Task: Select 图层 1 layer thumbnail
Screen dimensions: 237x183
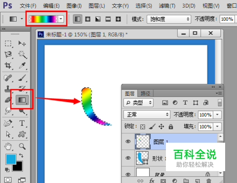Action: pyautogui.click(x=143, y=141)
